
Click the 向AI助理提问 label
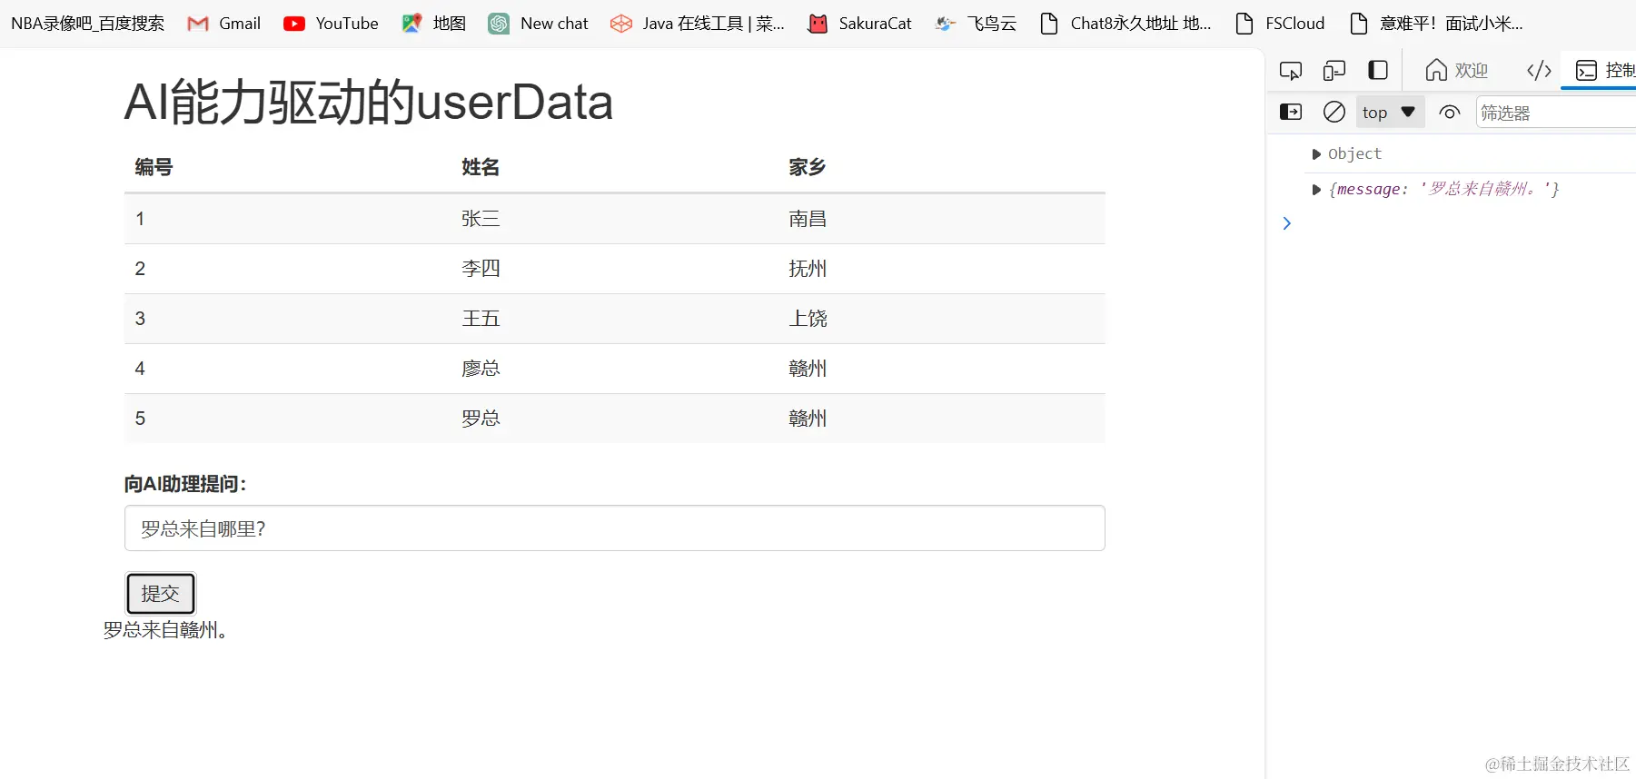(x=185, y=484)
